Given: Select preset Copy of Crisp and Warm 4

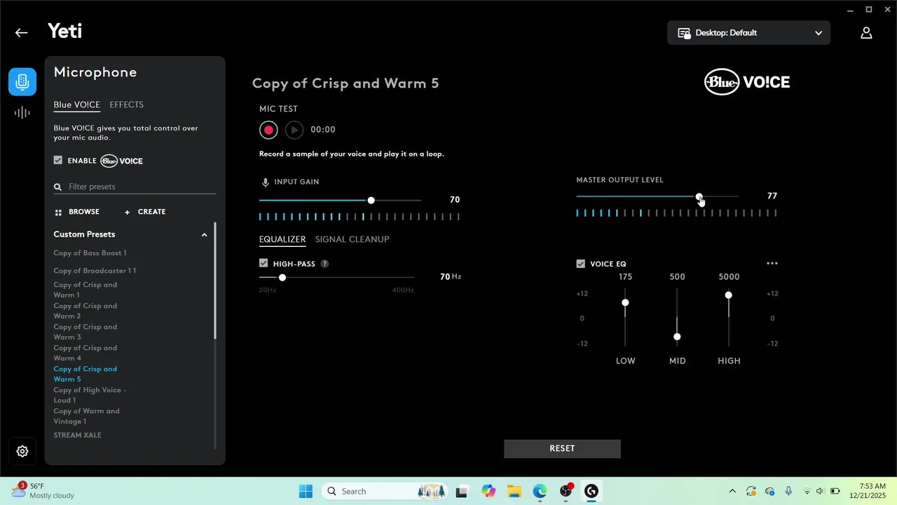Looking at the screenshot, I should pyautogui.click(x=85, y=353).
